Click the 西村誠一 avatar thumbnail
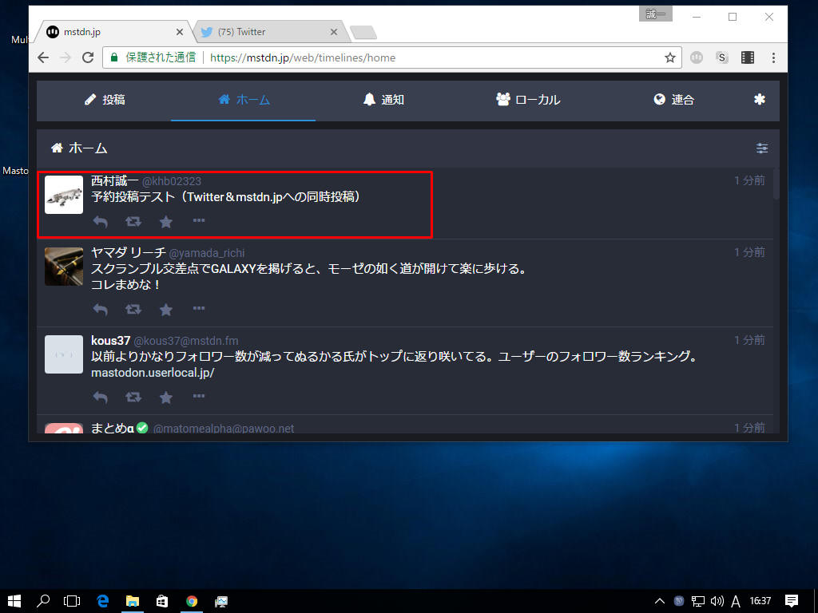The height and width of the screenshot is (613, 818). (x=64, y=195)
